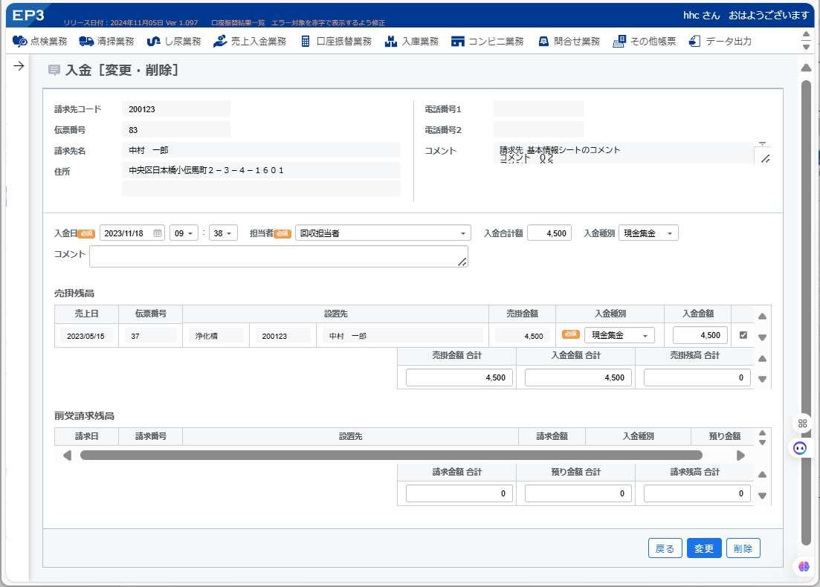Open the 売上入金業務 hand-coin icon
This screenshot has width=820, height=587.
point(220,42)
